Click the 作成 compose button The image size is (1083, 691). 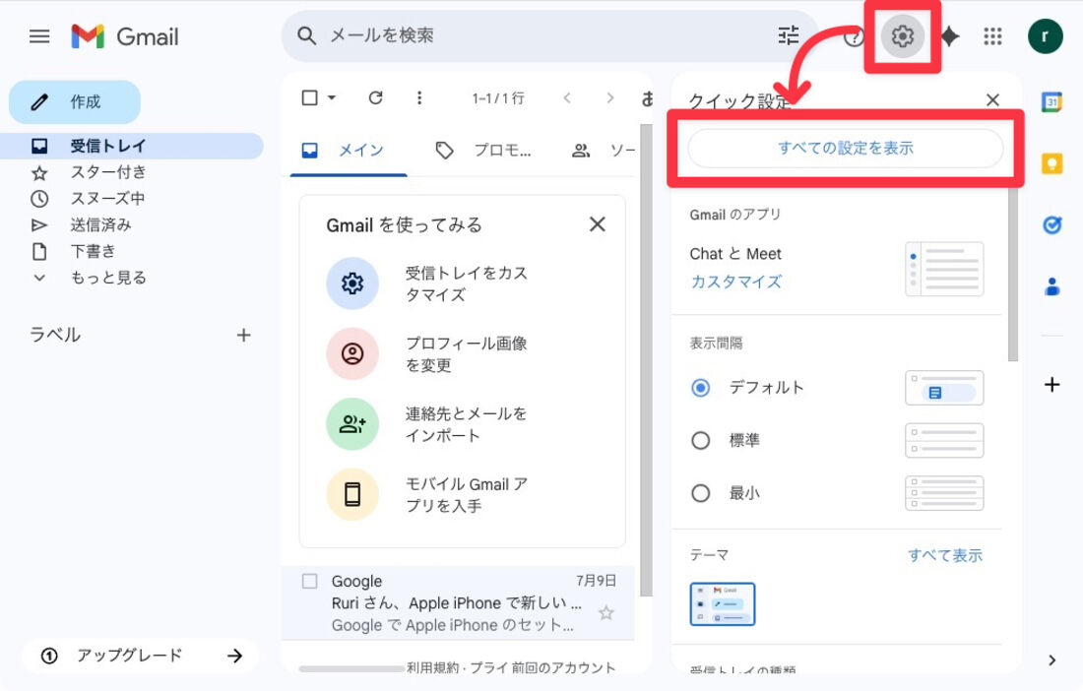[75, 102]
